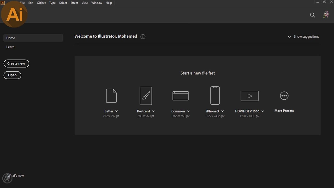Expand the HDV/HDTV 1080 dropdown arrow
334x188 pixels.
263,111
